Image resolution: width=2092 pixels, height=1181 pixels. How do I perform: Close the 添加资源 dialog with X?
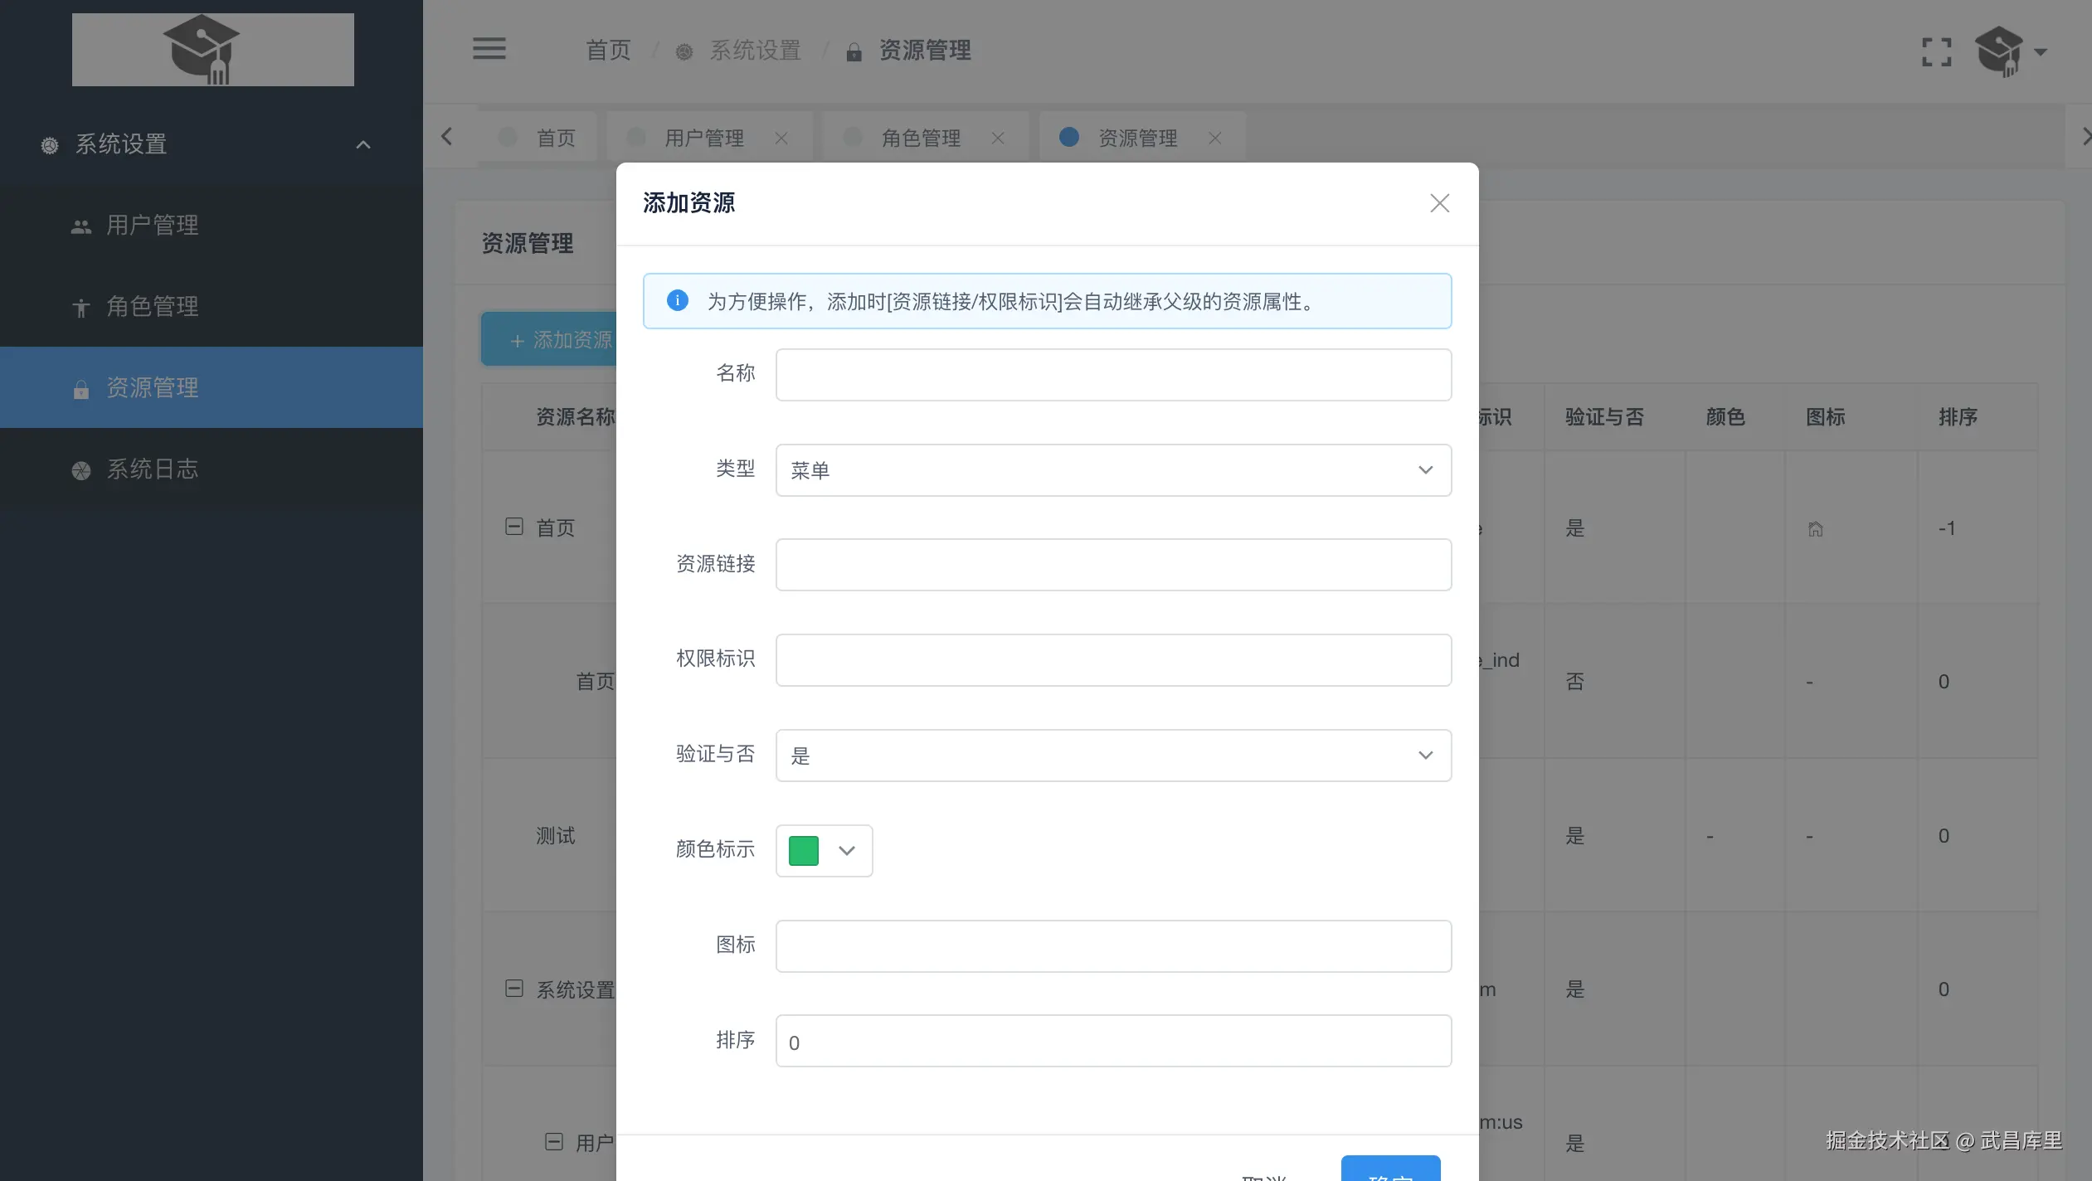click(1439, 203)
